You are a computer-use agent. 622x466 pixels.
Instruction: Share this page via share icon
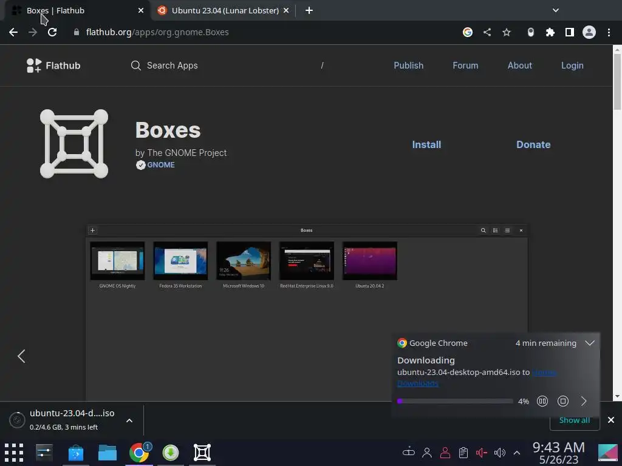[x=487, y=32]
